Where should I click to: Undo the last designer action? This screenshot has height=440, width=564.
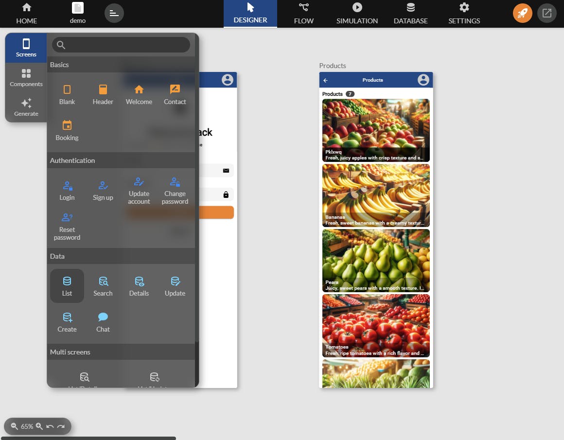pyautogui.click(x=50, y=426)
